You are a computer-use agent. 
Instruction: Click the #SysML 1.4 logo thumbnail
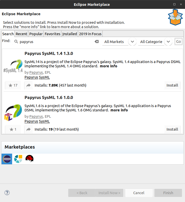13,66
